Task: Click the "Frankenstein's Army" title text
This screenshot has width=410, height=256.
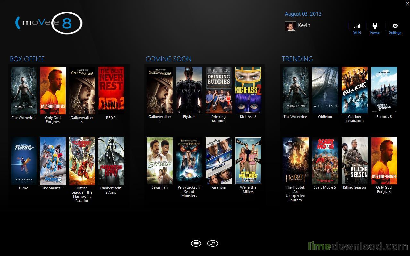Action: 111,190
